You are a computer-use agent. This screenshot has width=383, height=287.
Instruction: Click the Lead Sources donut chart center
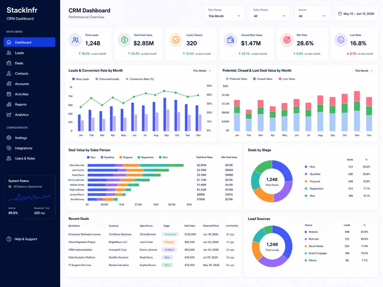272,246
